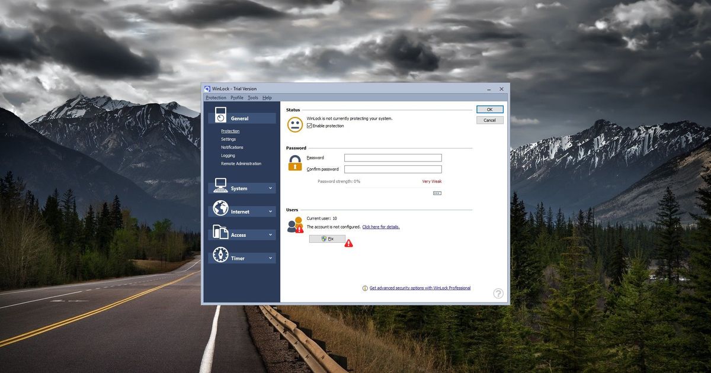Image resolution: width=711 pixels, height=373 pixels.
Task: Click into the Confirm password field
Action: click(x=393, y=169)
